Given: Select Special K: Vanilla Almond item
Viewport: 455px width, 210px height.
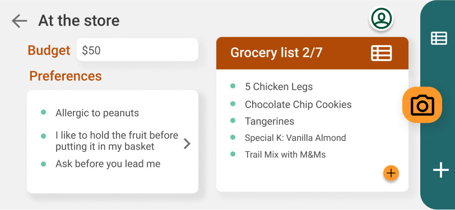Looking at the screenshot, I should (x=295, y=138).
